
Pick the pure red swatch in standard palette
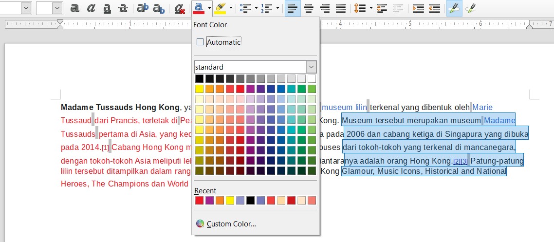pyautogui.click(x=240, y=89)
